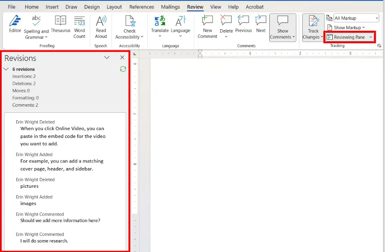Viewport: 385px width, 252px height.
Task: Switch to the Mailings tab
Action: click(170, 7)
